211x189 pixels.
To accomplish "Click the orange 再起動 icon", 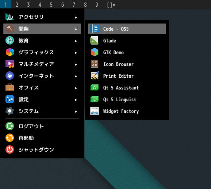I will tap(10, 138).
